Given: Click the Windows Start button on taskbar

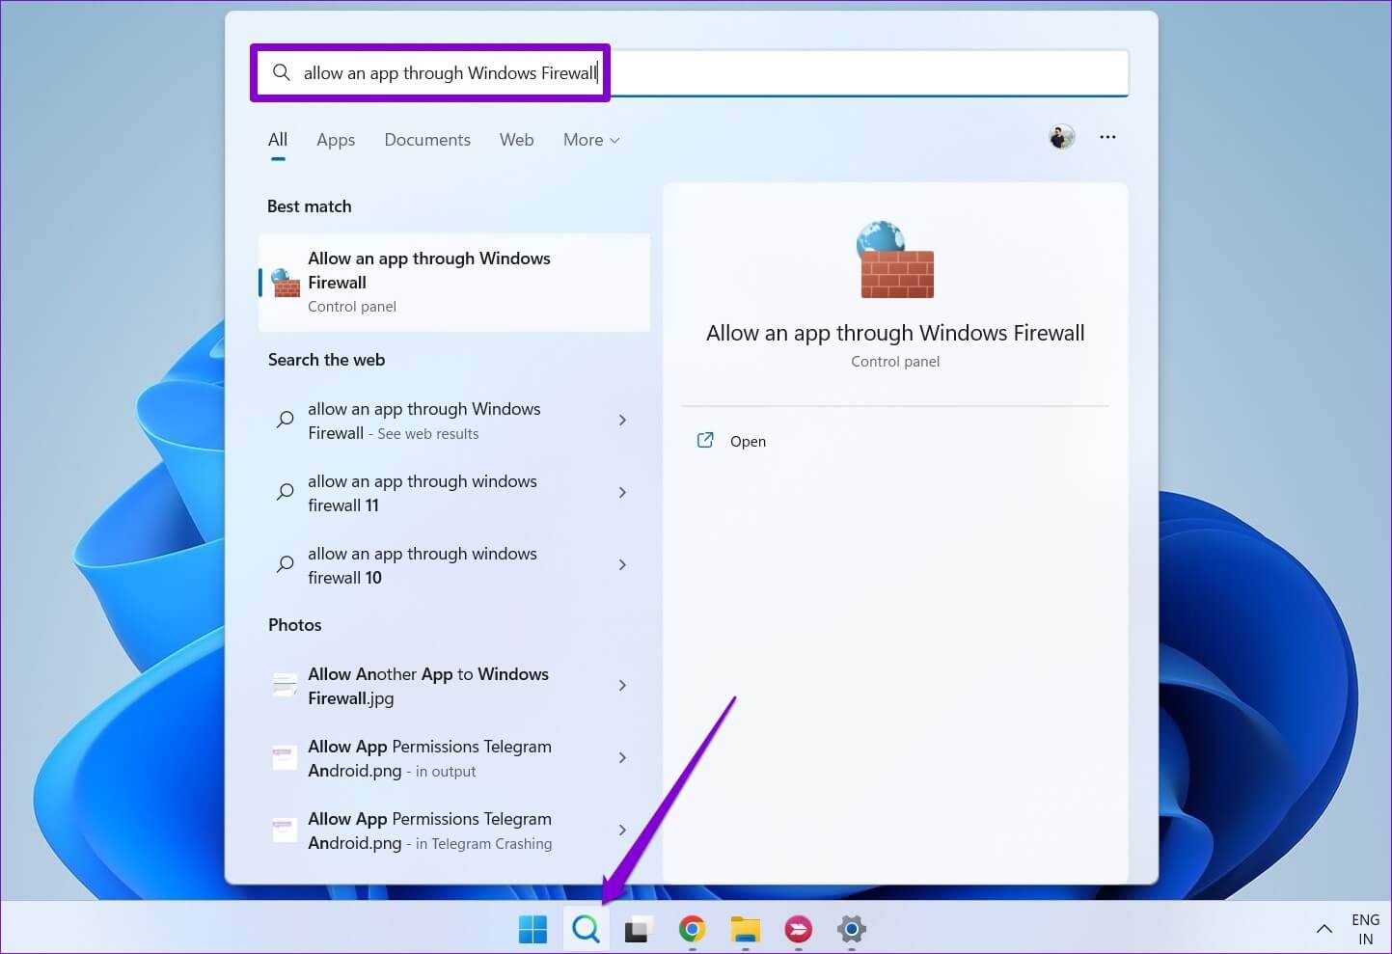Looking at the screenshot, I should click(x=532, y=929).
